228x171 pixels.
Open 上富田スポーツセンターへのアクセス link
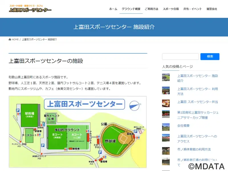pos(197,139)
